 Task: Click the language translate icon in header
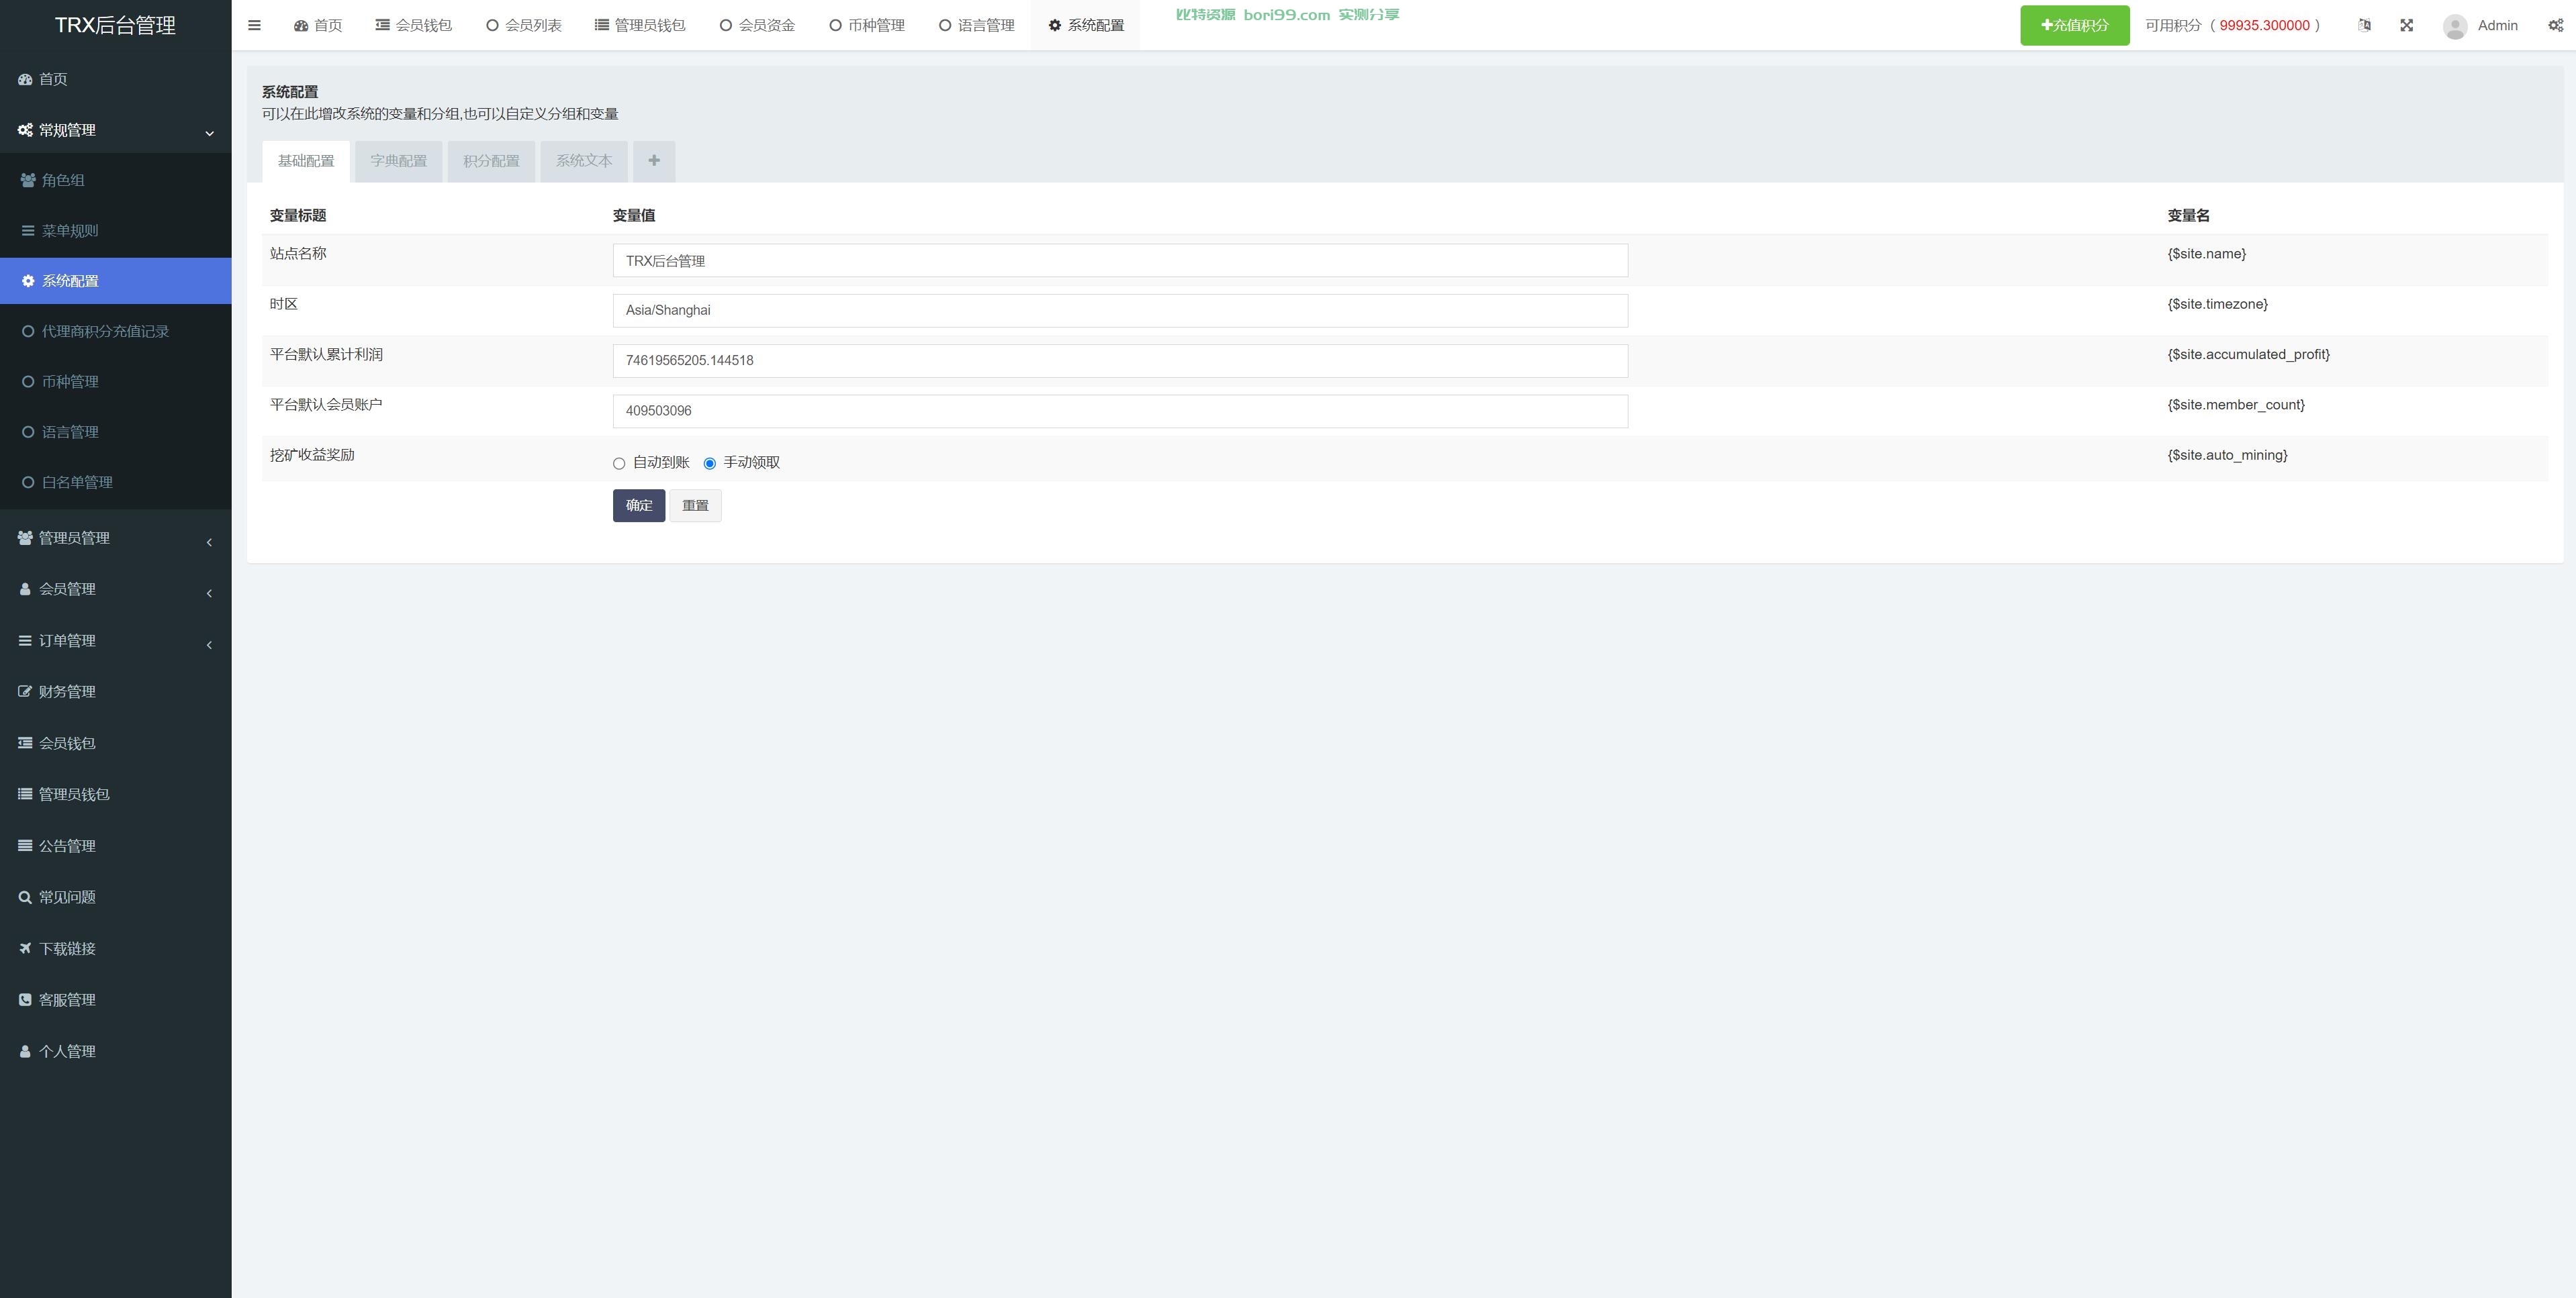(2364, 25)
